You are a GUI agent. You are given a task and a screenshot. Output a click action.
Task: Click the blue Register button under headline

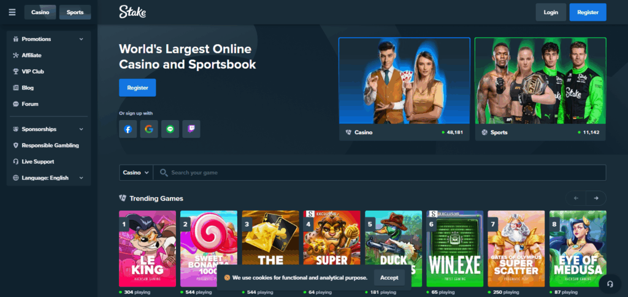(x=137, y=88)
